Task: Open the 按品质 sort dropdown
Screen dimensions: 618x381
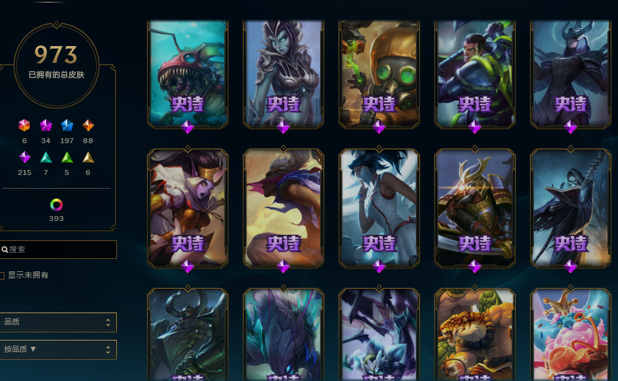Action: (x=58, y=349)
